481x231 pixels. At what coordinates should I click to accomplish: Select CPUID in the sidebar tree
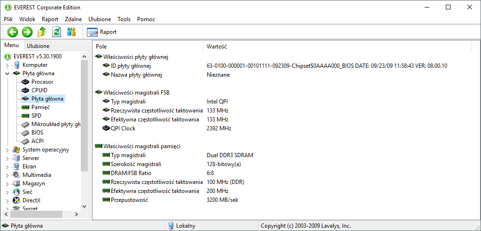point(39,90)
